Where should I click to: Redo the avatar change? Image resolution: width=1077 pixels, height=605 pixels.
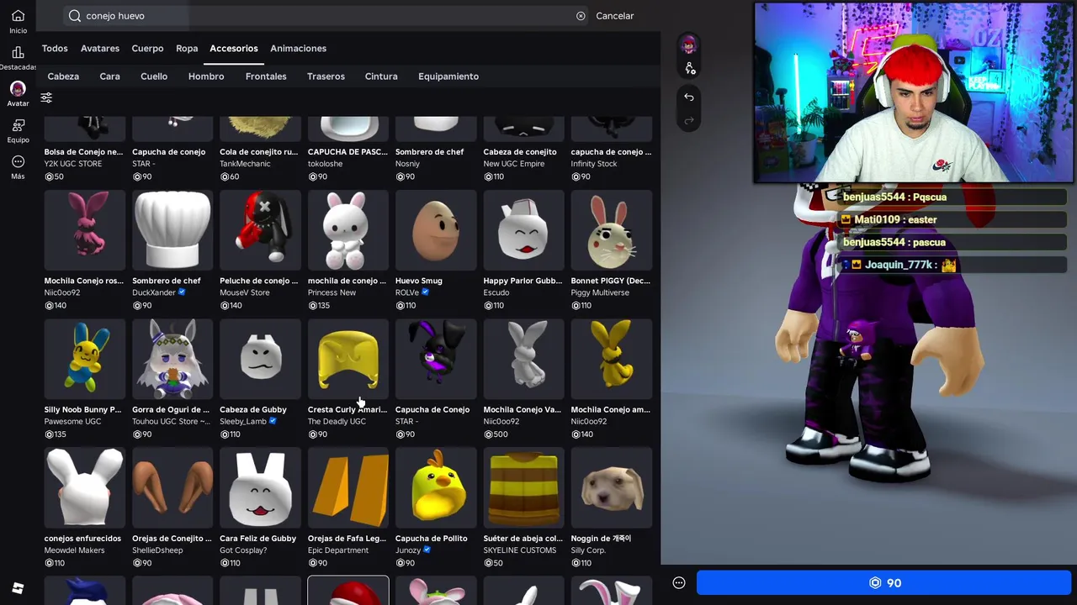[689, 121]
